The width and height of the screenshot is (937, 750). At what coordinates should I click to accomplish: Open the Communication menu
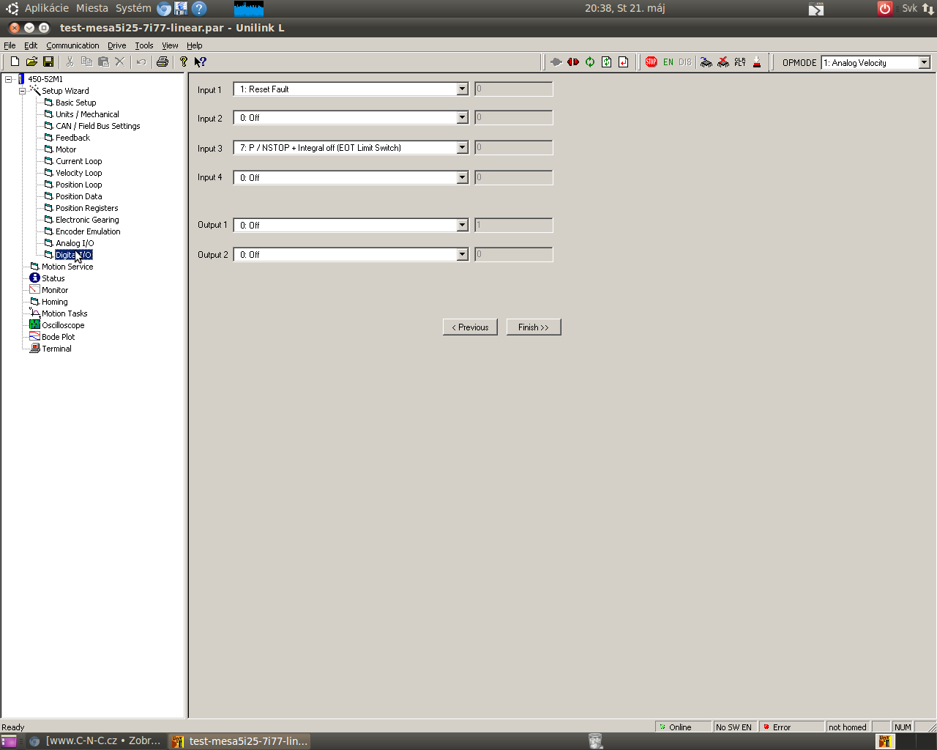pos(72,45)
